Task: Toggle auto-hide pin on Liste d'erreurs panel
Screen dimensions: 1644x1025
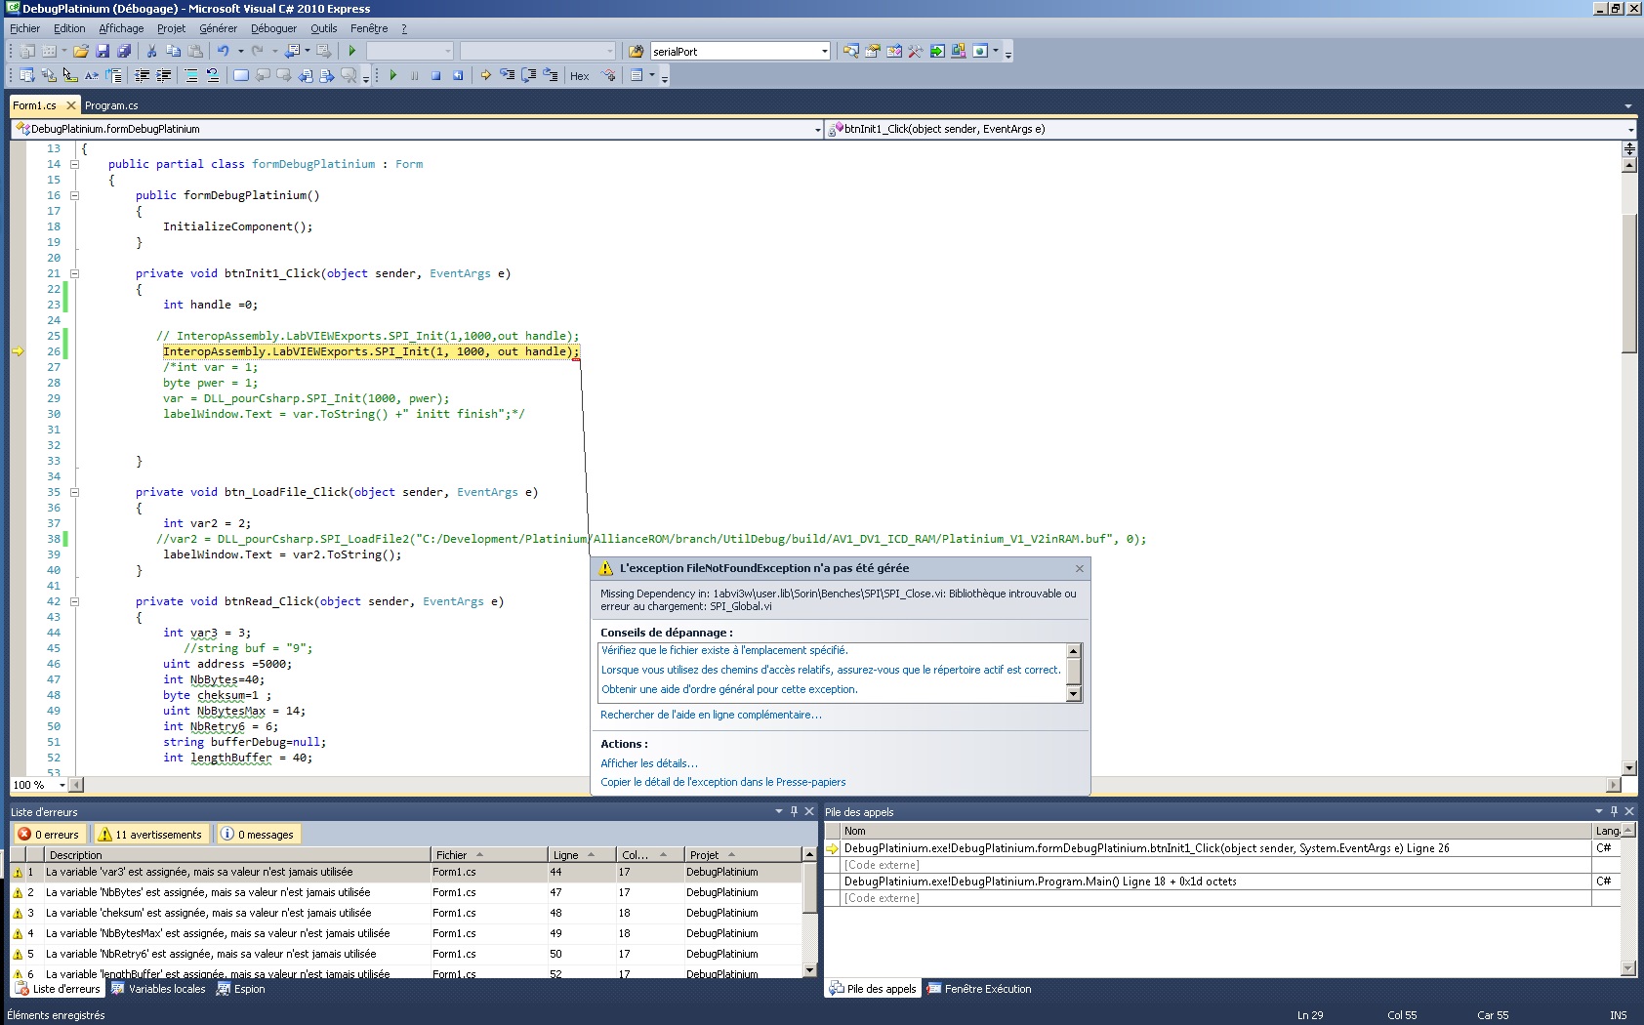Action: (x=794, y=811)
